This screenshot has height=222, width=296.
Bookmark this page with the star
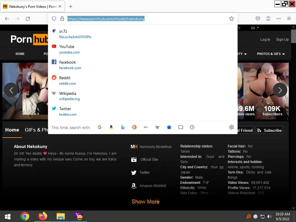[x=232, y=18]
